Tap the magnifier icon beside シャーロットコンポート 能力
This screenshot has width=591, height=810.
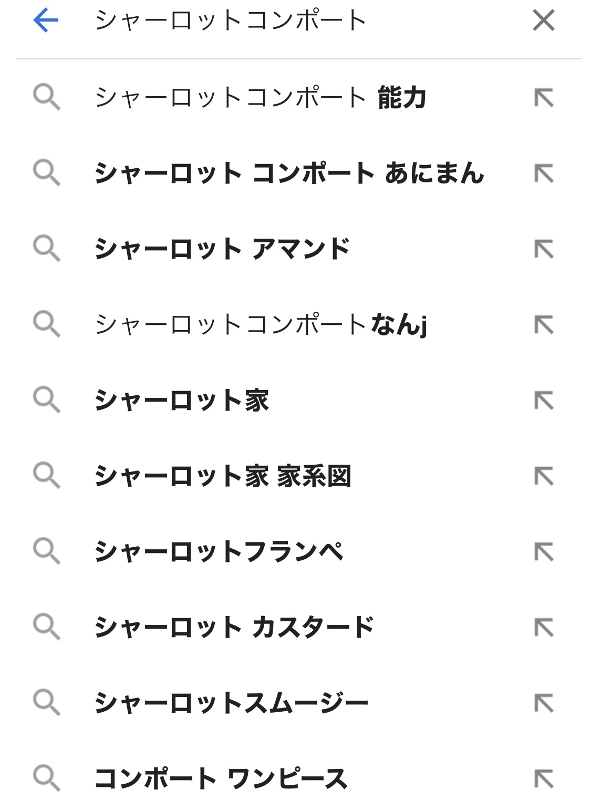[x=47, y=98]
